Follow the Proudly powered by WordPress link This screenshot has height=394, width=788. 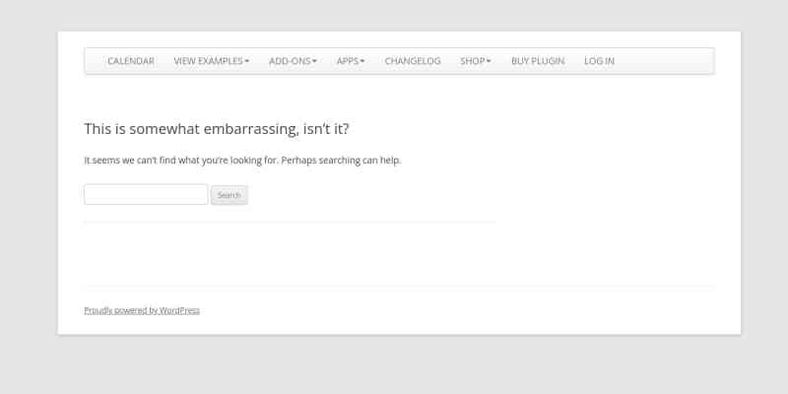142,310
